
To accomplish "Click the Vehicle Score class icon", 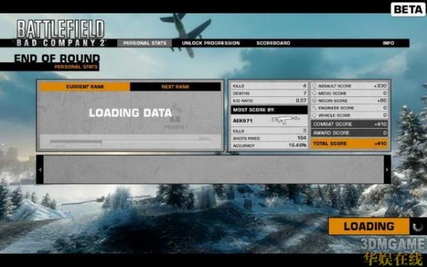I will pyautogui.click(x=315, y=115).
